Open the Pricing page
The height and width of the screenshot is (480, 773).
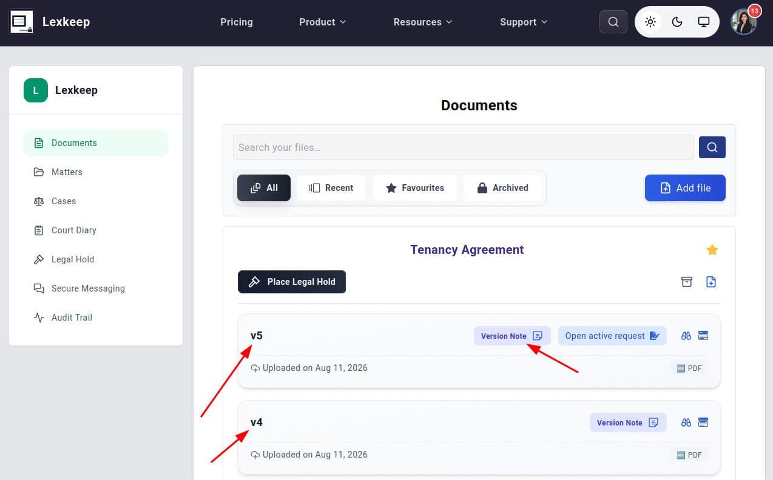click(x=237, y=22)
